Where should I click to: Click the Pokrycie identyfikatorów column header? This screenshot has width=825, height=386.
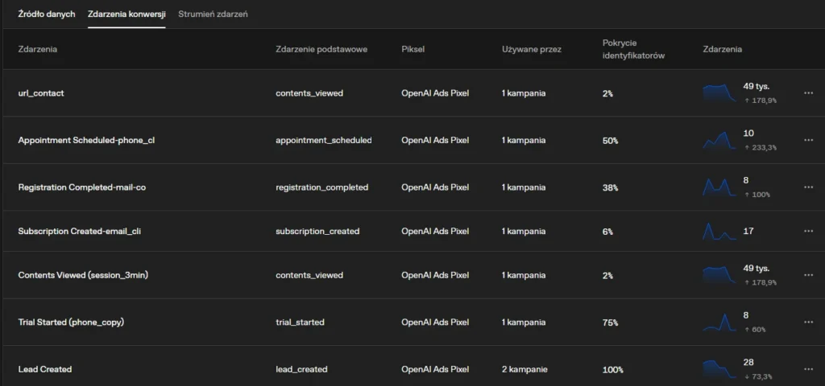point(633,49)
